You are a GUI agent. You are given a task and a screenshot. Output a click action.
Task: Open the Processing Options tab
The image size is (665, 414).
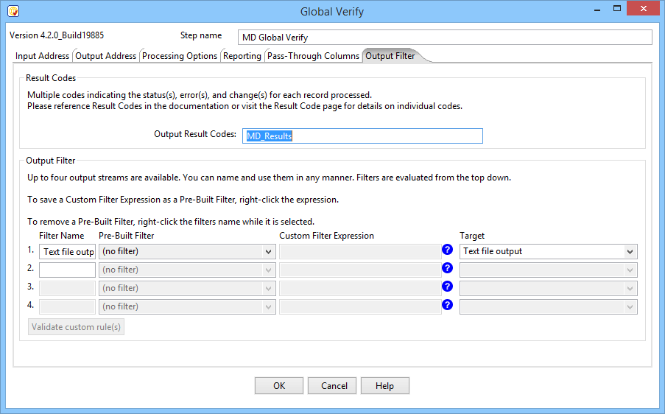click(x=180, y=56)
